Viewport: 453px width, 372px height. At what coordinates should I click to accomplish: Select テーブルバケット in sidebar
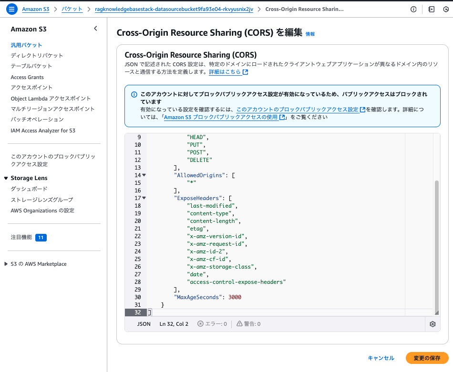coord(31,66)
